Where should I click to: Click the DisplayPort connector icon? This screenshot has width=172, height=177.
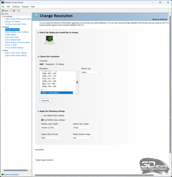tap(41, 64)
